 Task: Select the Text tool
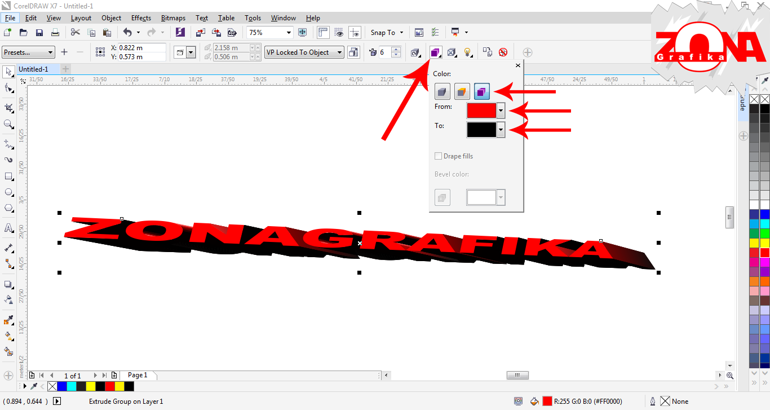(x=8, y=228)
